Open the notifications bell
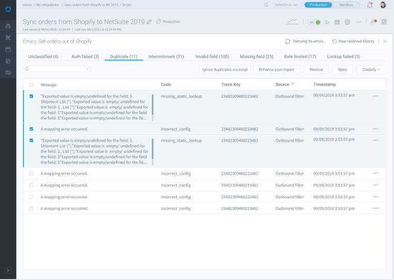This screenshot has height=280, width=394. click(370, 5)
